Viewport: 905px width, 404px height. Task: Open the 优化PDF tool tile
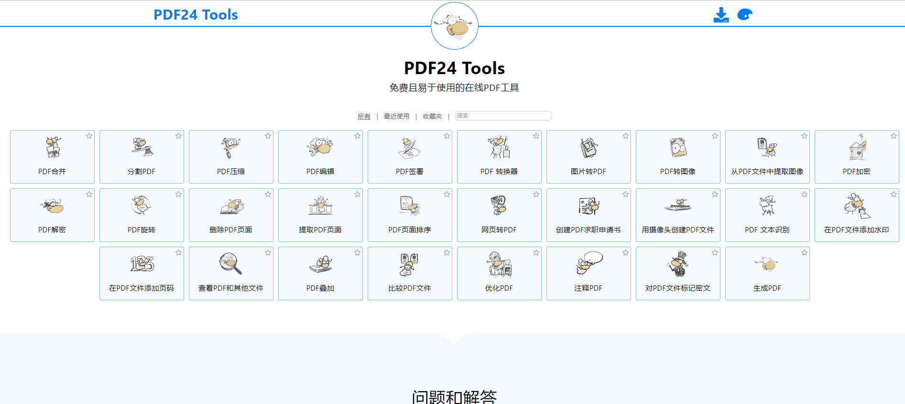click(x=499, y=273)
